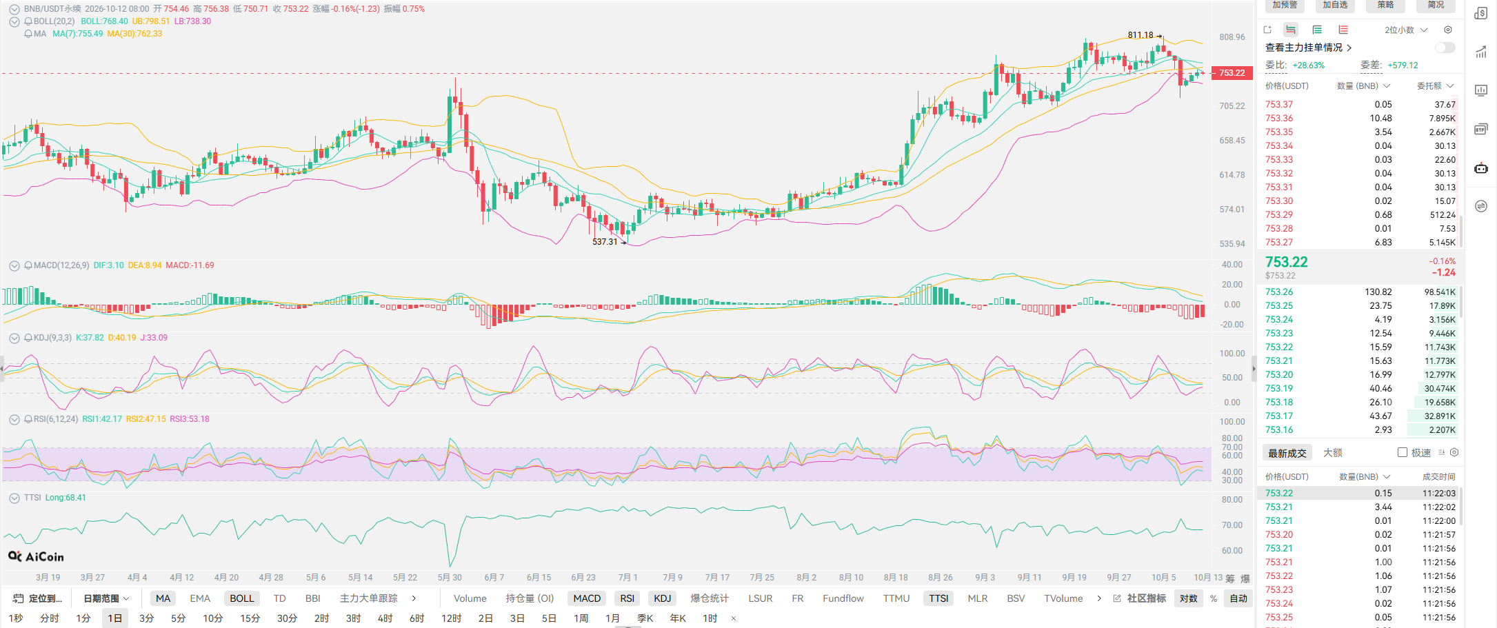Click the swap exchange icon in the right sidebar
1497x628 pixels.
pos(1480,206)
